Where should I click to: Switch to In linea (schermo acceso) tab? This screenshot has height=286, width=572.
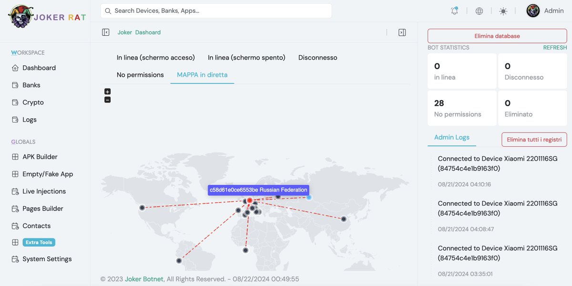pos(156,57)
